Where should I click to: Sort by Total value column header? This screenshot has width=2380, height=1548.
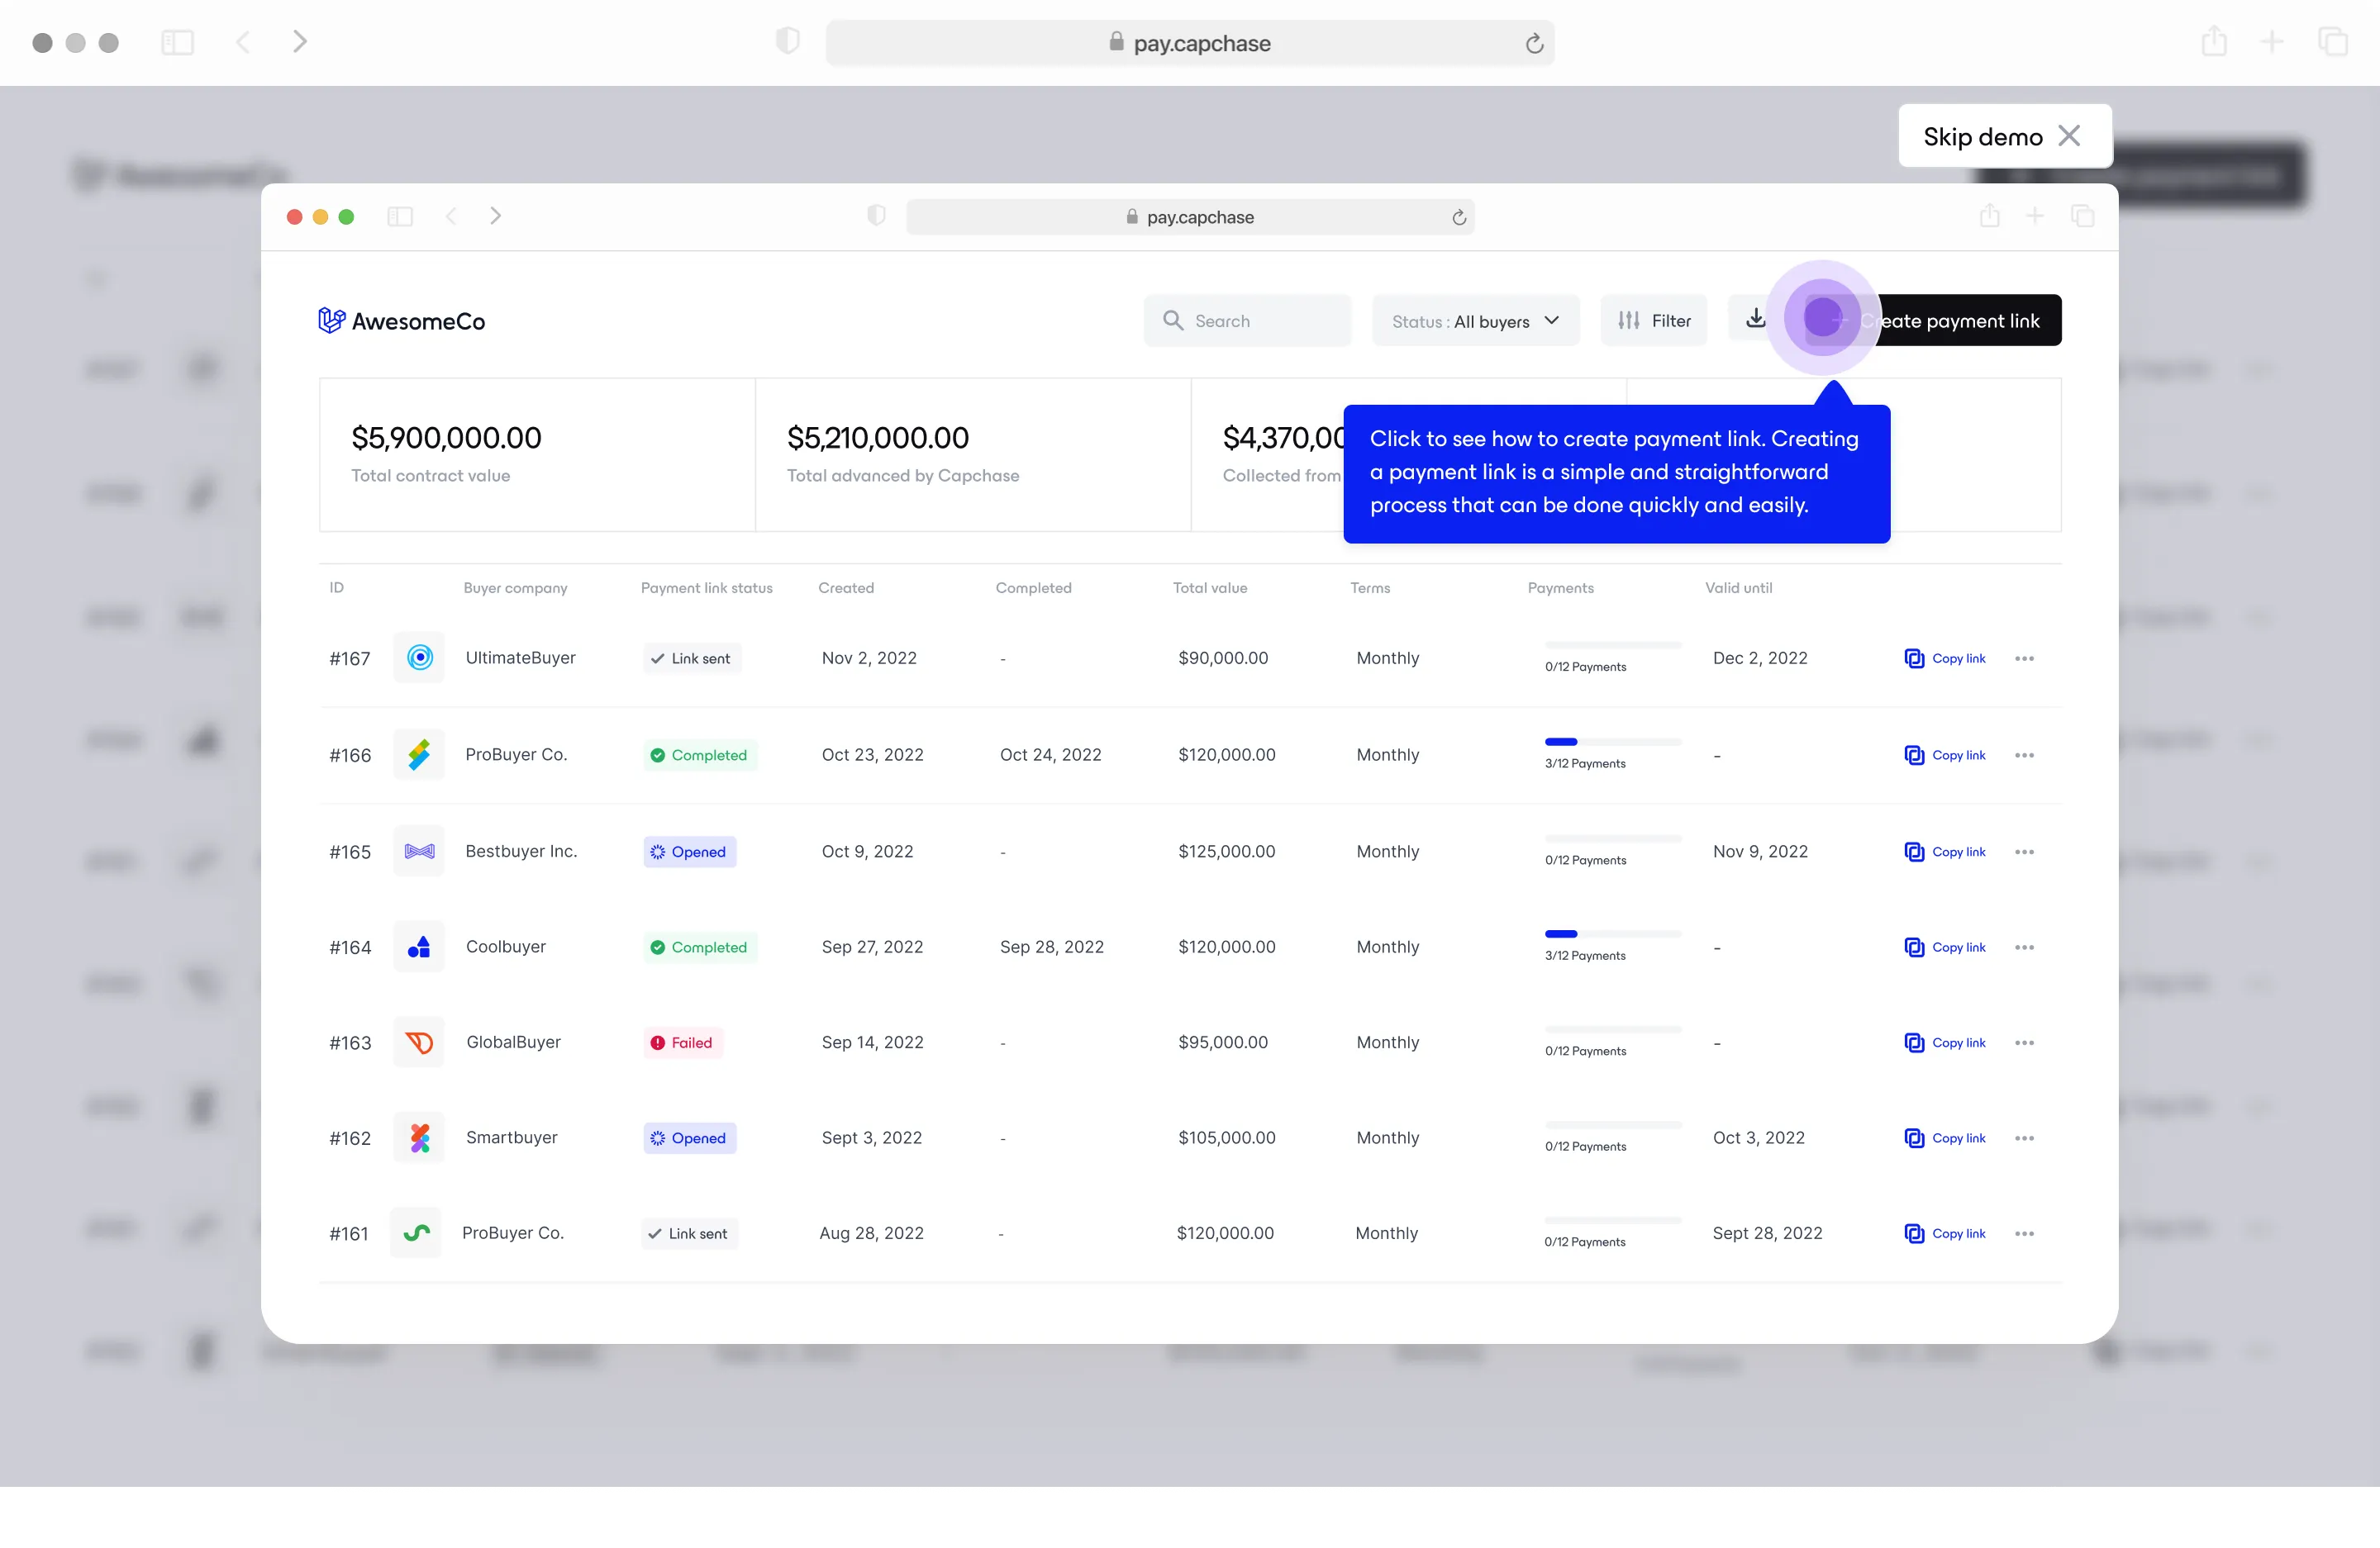pos(1209,587)
